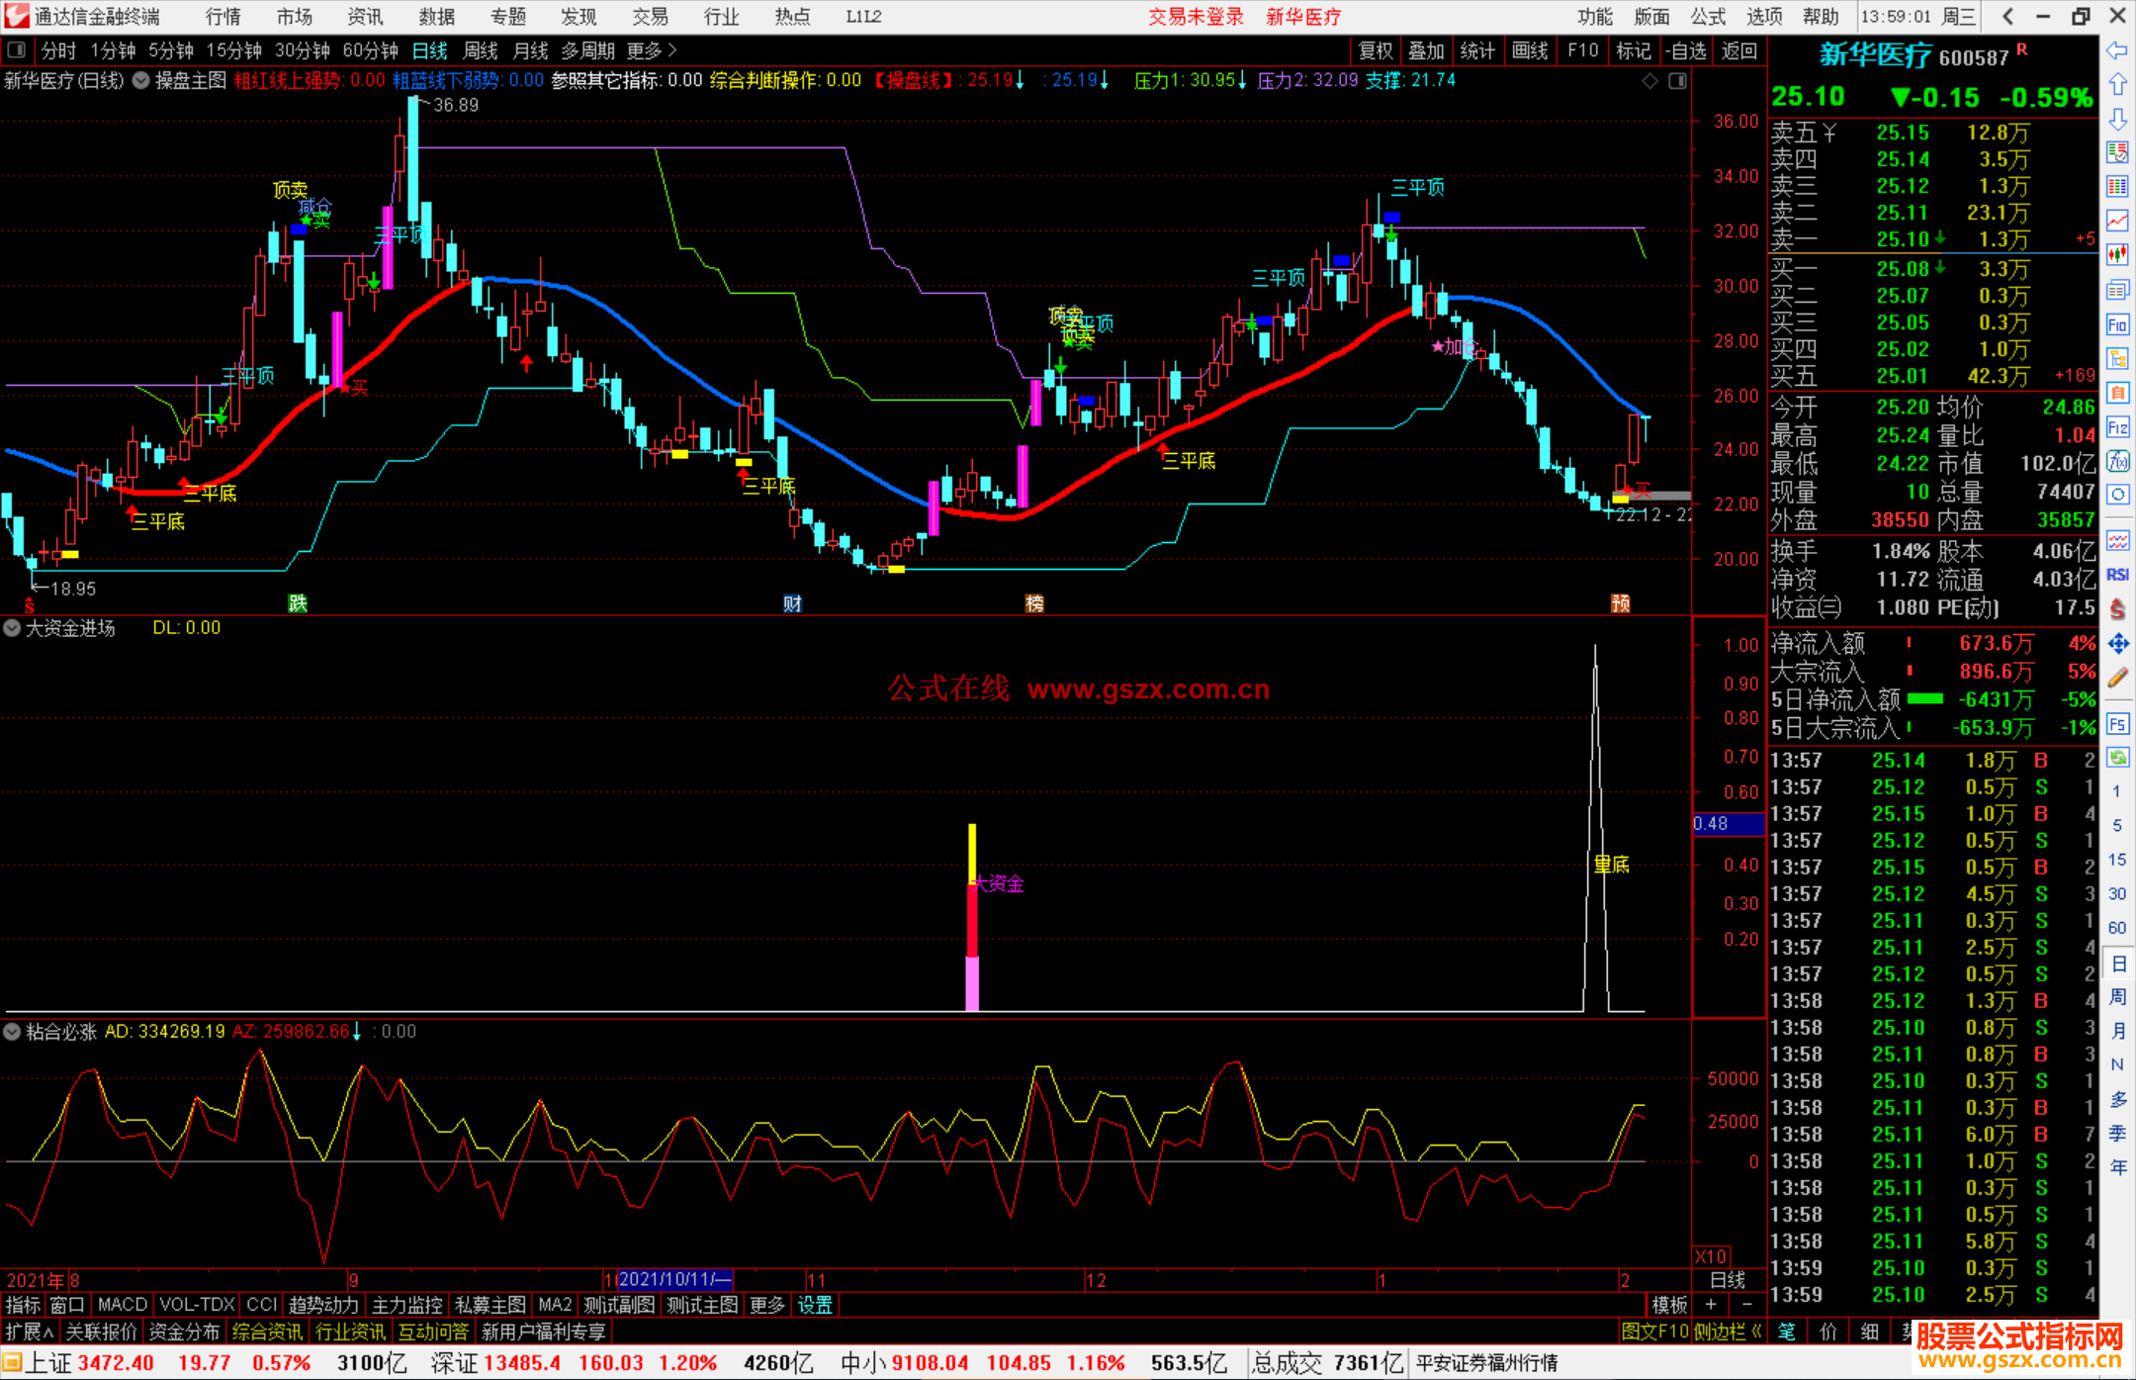Click the 返回 button
Viewport: 2136px width, 1380px height.
1738,50
